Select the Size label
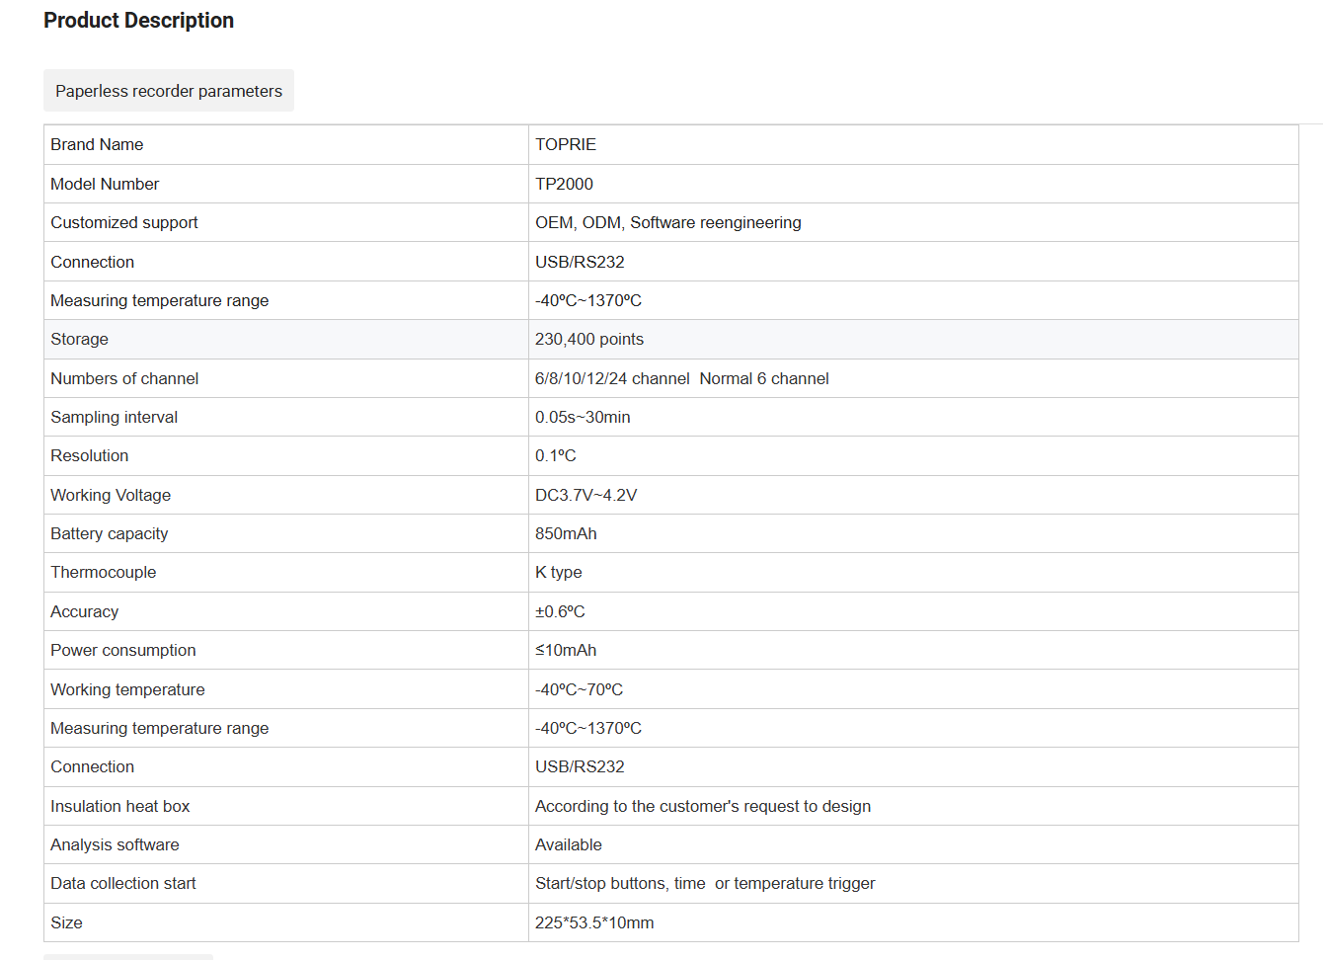The image size is (1326, 960). (x=67, y=922)
